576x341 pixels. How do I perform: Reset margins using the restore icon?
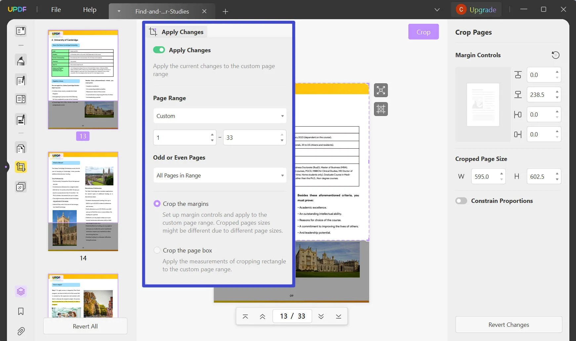(556, 55)
